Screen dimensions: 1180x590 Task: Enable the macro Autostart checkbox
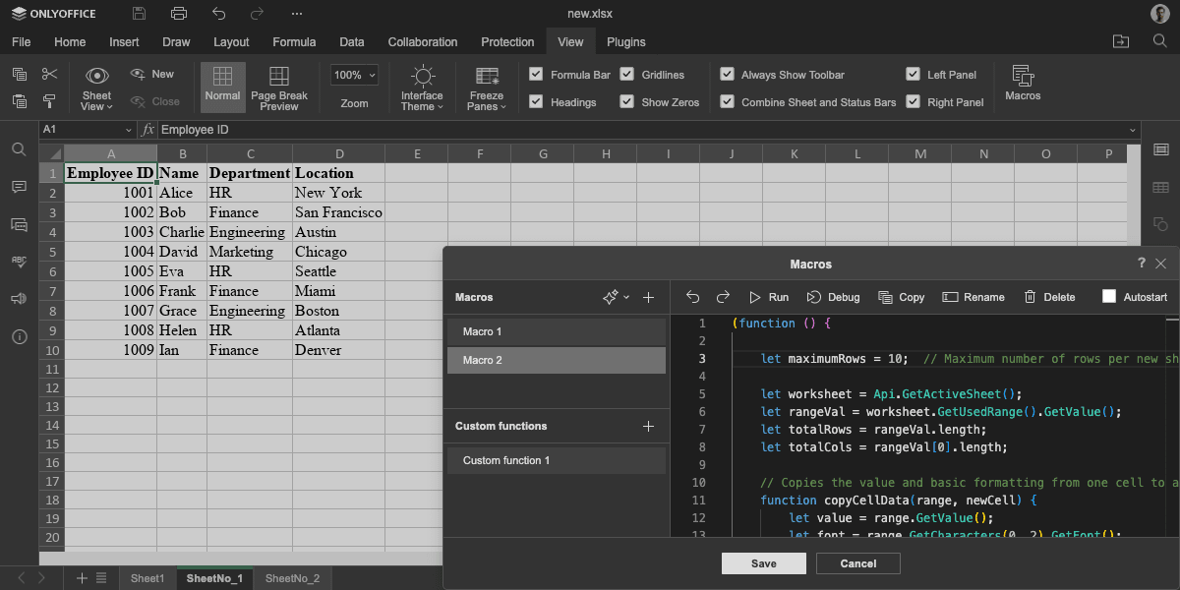[1109, 297]
